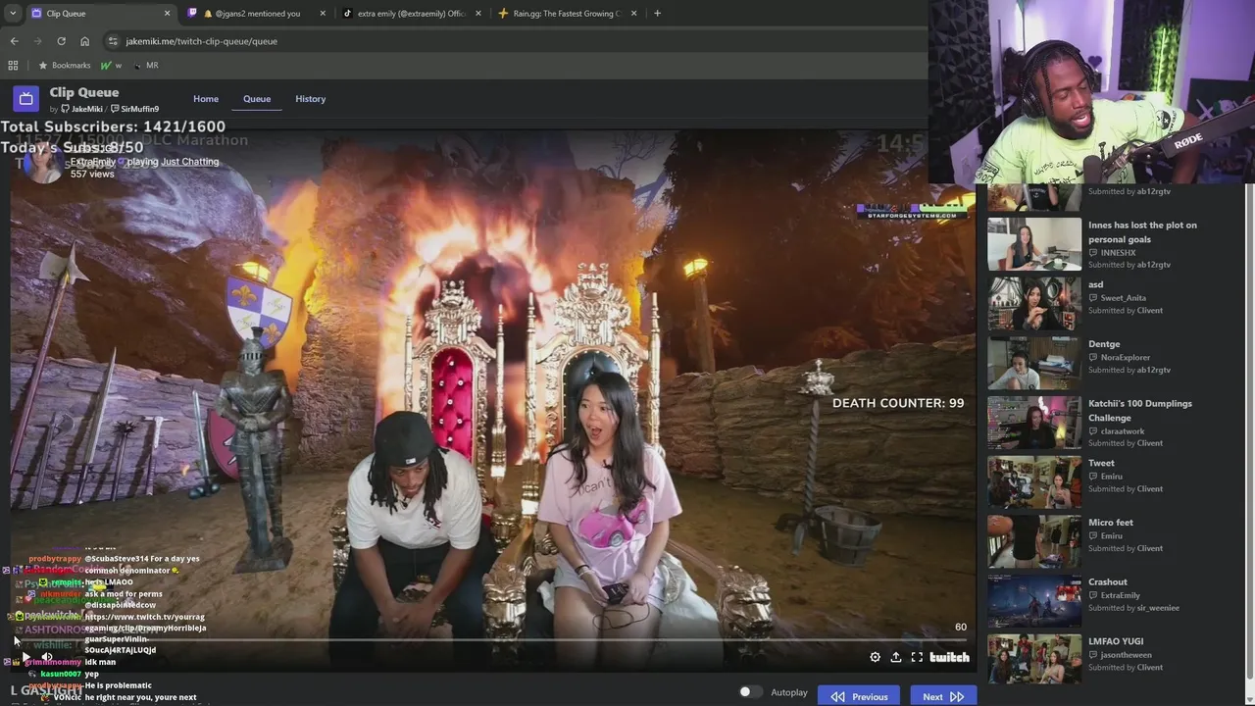Open the Home tab
Screen dimensions: 1255x706
click(206, 99)
